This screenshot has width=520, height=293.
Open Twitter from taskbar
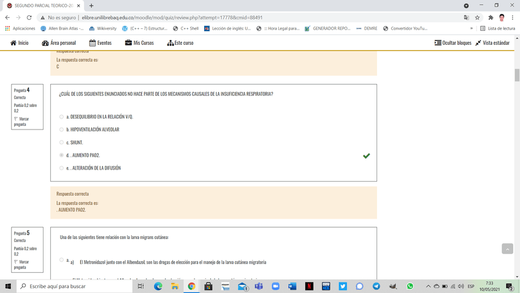[343, 286]
